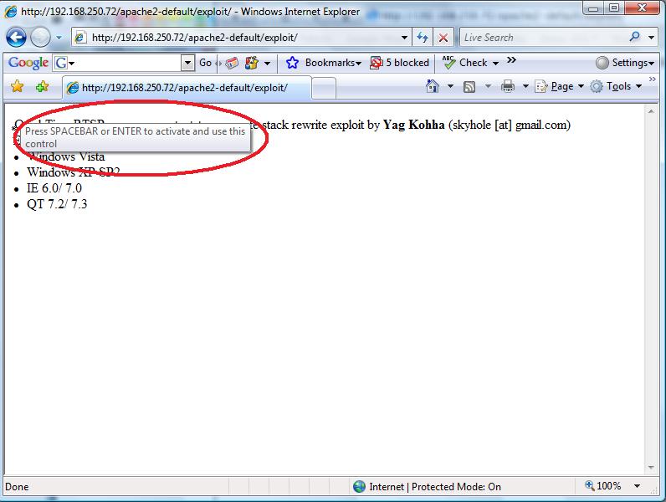Open the Favorites Center star icon
This screenshot has height=502, width=666.
[x=18, y=86]
